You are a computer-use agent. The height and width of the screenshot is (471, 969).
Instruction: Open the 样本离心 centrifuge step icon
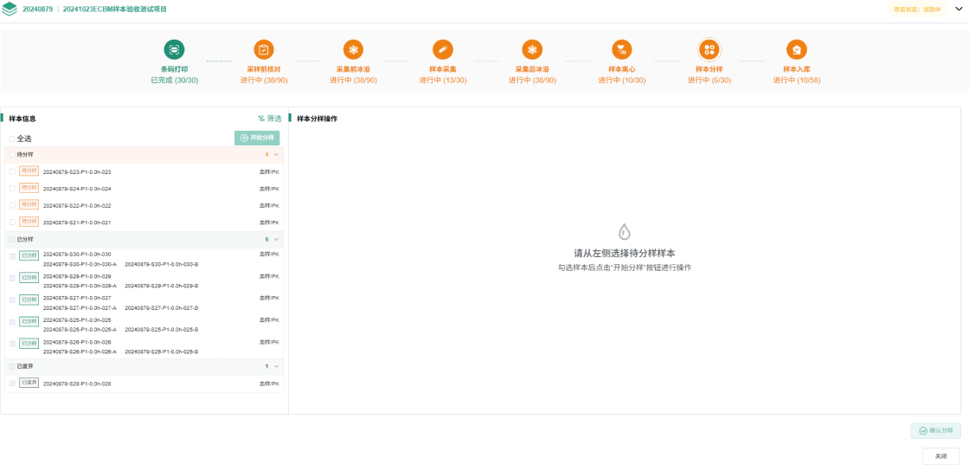tap(621, 49)
